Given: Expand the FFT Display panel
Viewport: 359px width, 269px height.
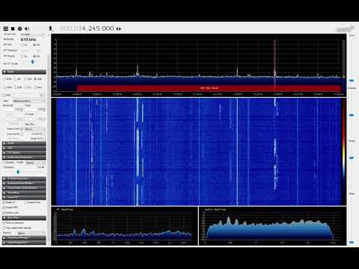Looking at the screenshot, I should [x=24, y=152].
